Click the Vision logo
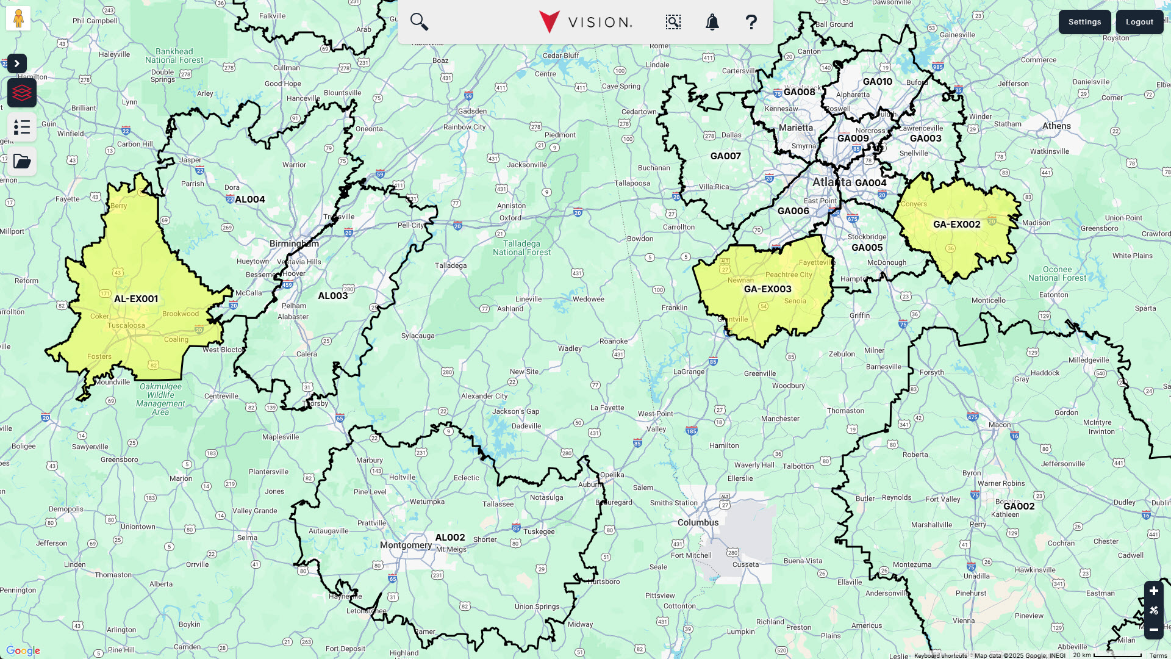1171x659 pixels. coord(585,22)
